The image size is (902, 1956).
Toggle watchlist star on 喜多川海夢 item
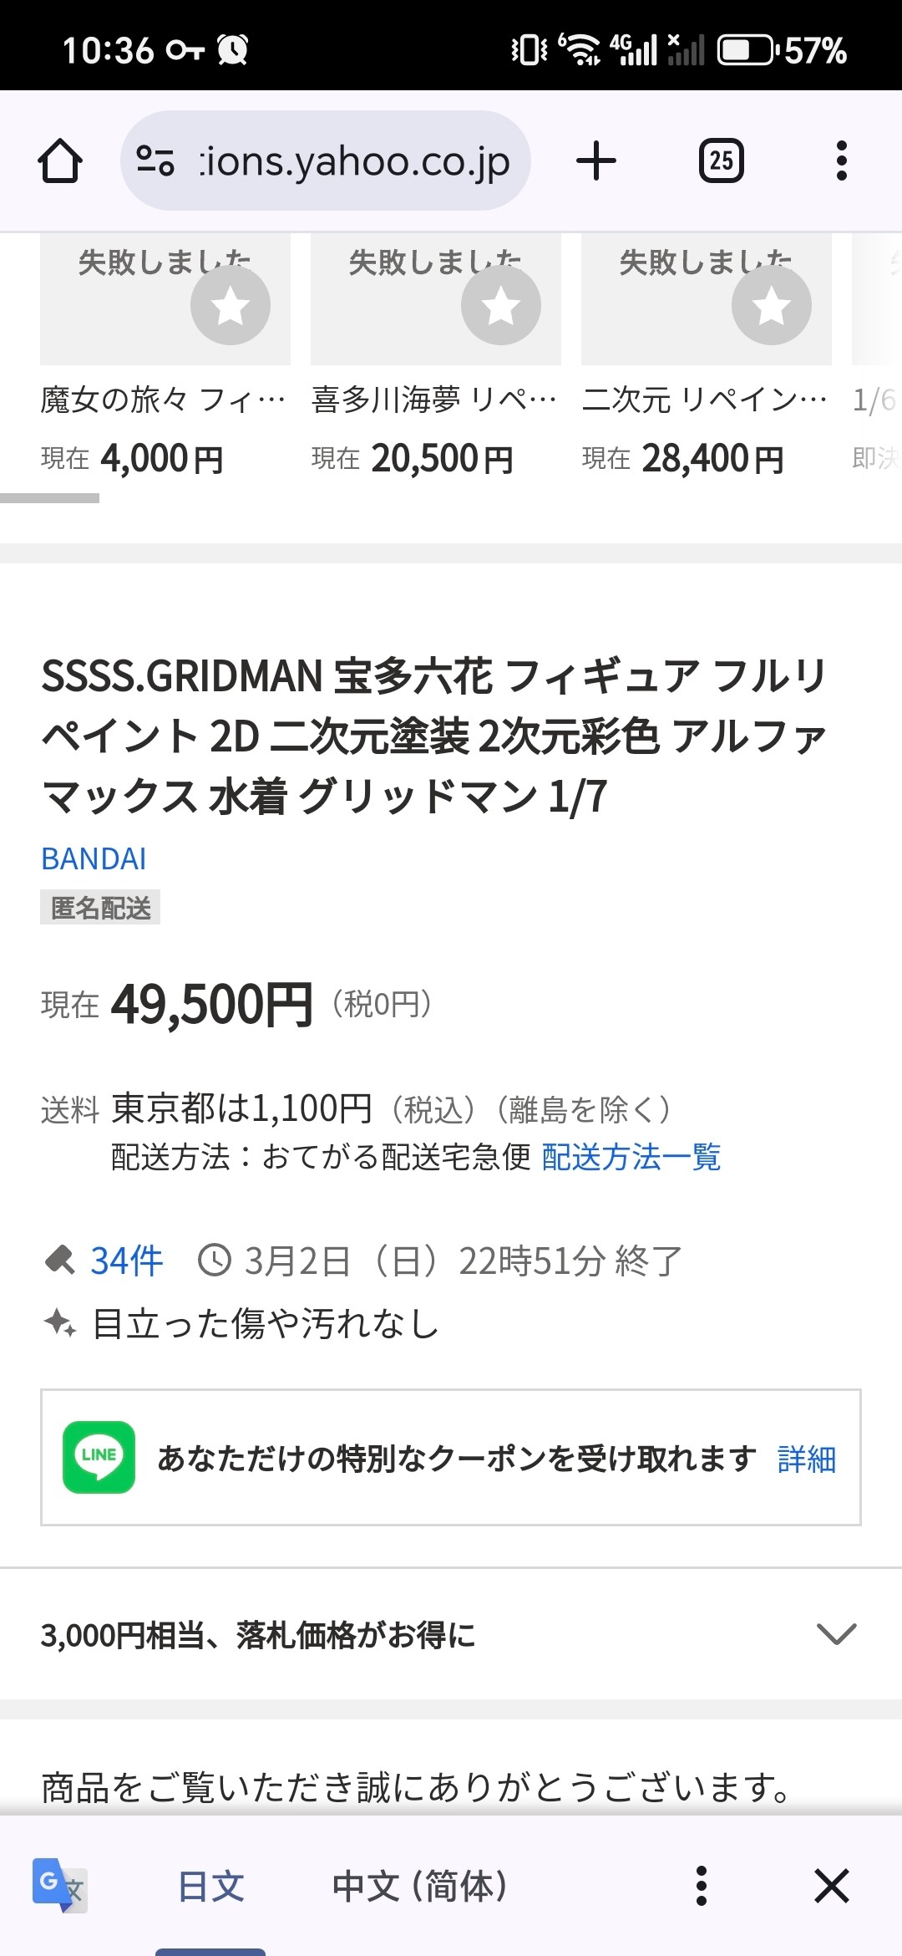coord(501,305)
